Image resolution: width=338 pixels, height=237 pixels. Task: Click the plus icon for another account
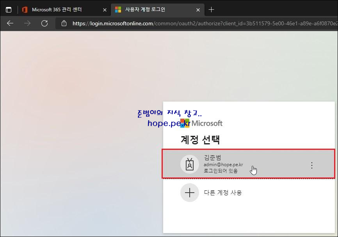[190, 193]
